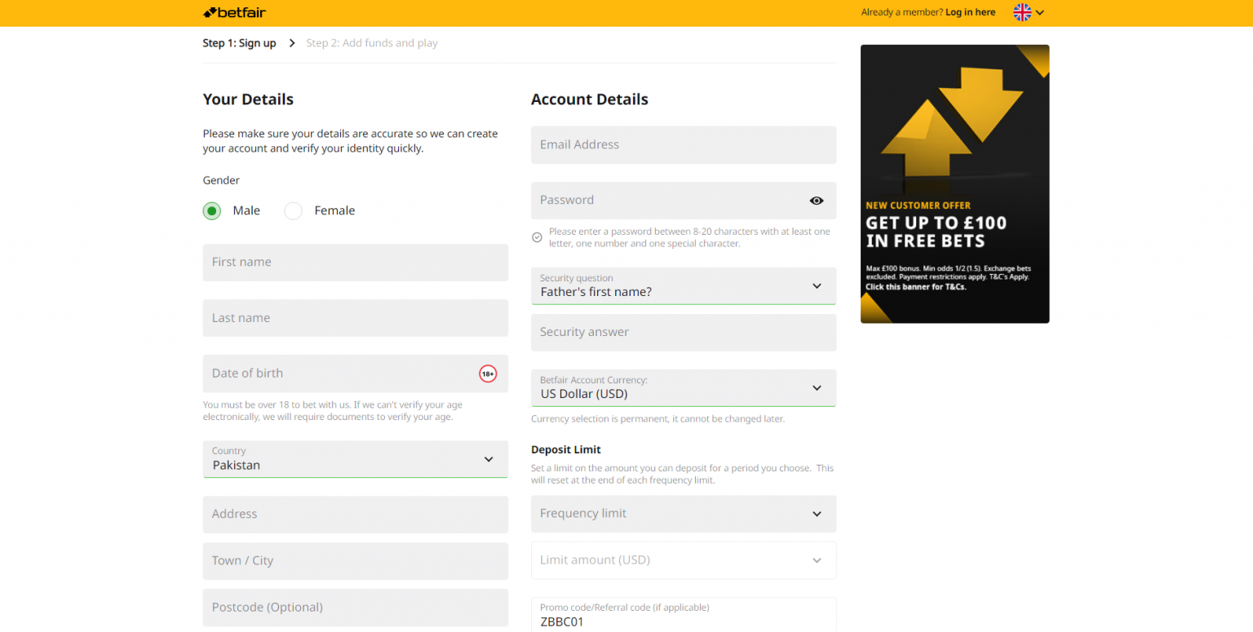Select Step 2: Add funds and play
This screenshot has width=1253, height=632.
click(x=372, y=43)
